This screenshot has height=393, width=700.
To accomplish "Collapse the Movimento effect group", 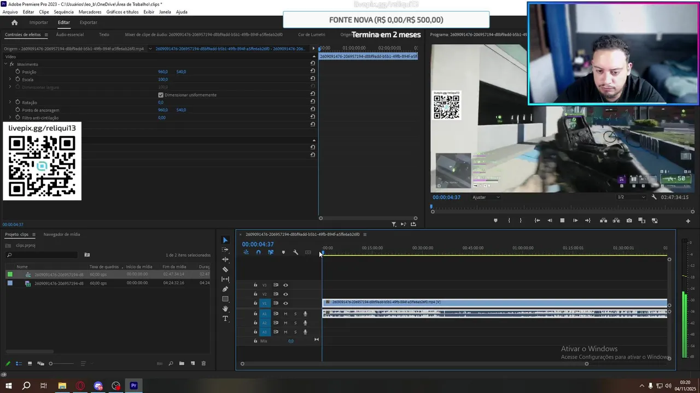I will (5, 64).
